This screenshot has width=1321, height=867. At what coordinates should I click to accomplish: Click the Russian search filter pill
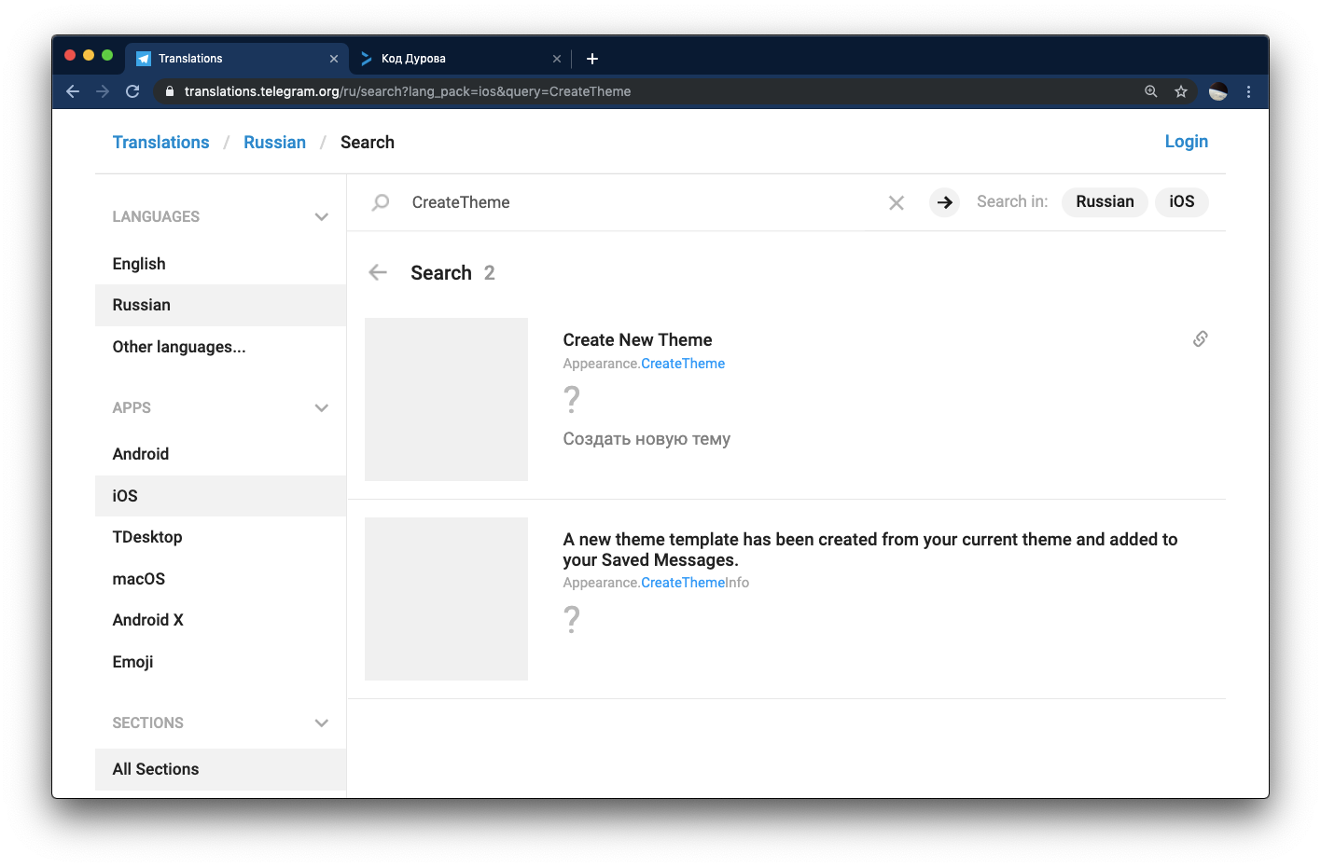[x=1105, y=201]
